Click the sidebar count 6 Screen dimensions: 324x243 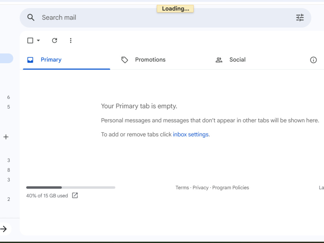point(8,97)
